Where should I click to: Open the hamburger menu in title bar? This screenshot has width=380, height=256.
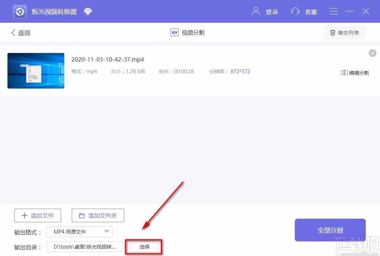[333, 11]
